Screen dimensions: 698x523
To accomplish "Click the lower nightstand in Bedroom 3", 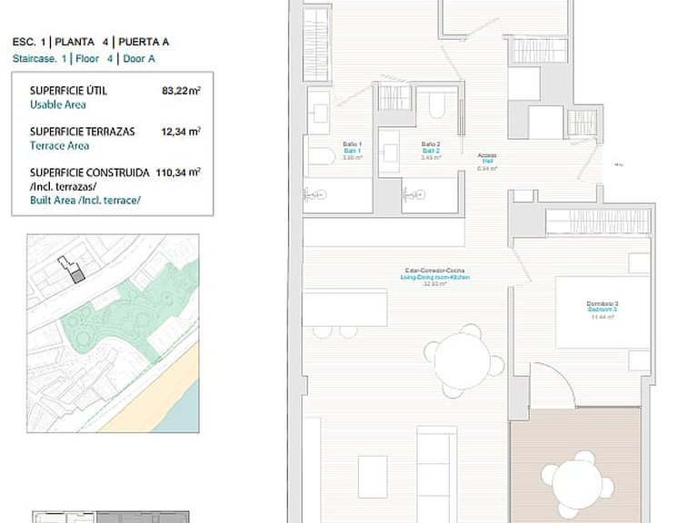I will point(639,360).
